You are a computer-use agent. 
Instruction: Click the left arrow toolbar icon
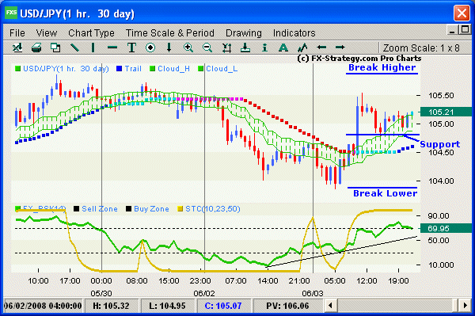[x=321, y=48]
